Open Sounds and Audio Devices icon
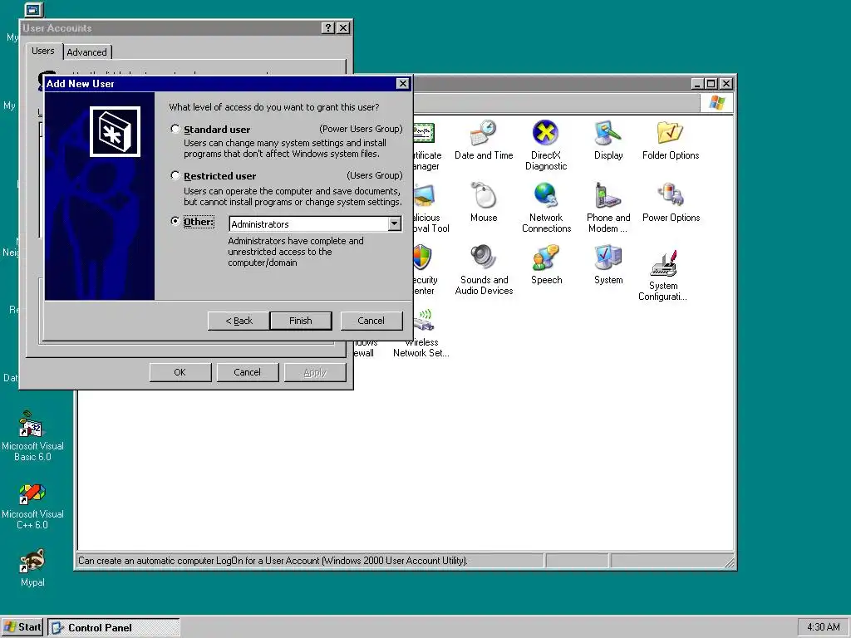Viewport: 851px width, 638px height. point(484,270)
